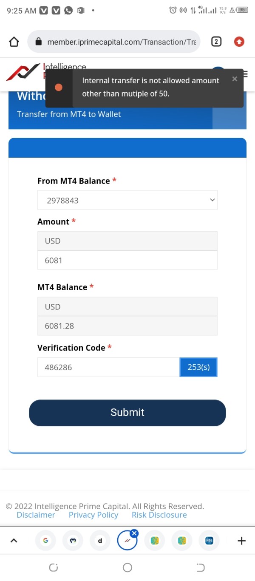Open the Risk Disclosure link
This screenshot has width=255, height=581.
point(159,515)
